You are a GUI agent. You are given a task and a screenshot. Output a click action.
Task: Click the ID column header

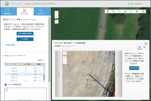(15, 64)
